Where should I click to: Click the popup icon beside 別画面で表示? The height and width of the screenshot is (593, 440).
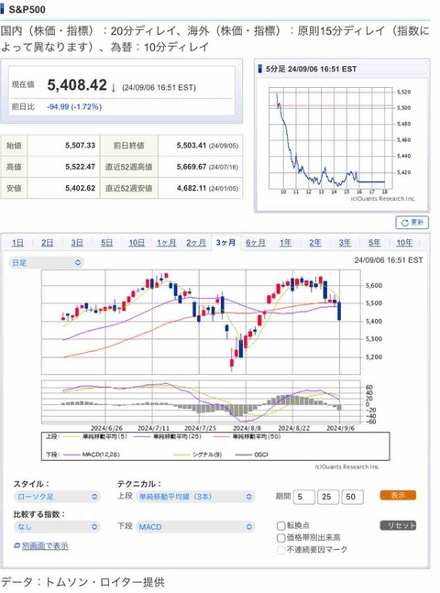pyautogui.click(x=17, y=545)
